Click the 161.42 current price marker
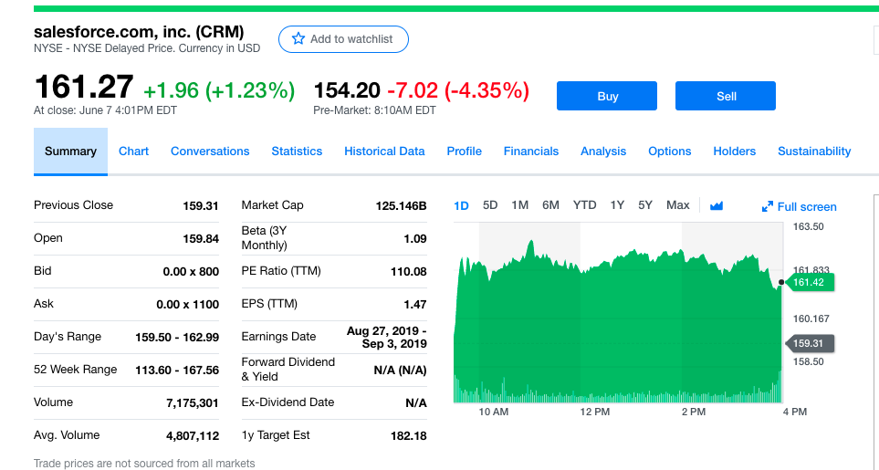This screenshot has width=879, height=470. (810, 282)
